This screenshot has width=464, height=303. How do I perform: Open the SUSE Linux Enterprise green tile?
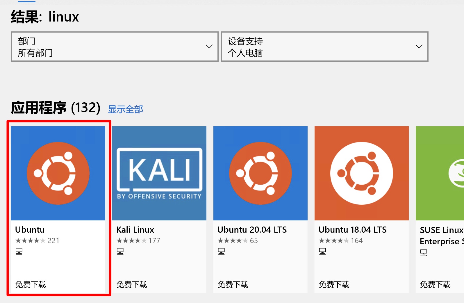click(x=440, y=173)
